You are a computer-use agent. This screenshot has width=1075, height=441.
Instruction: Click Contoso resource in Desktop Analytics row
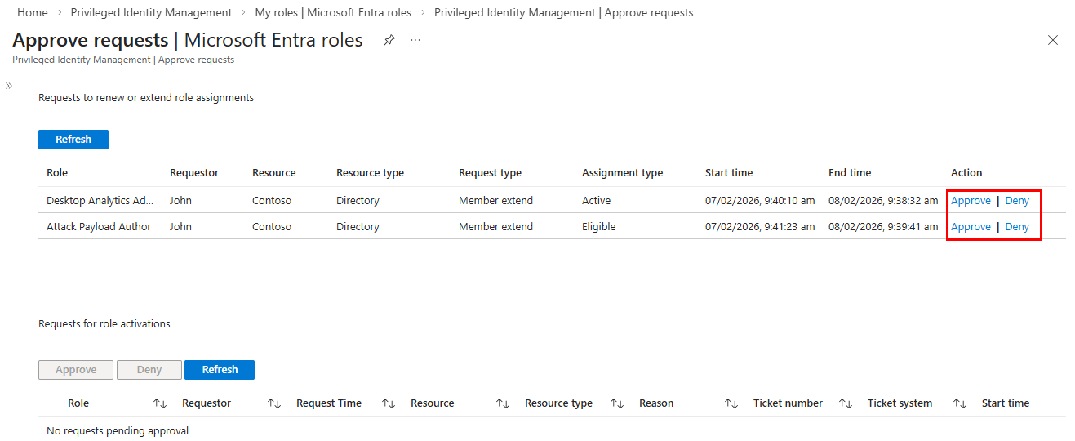coord(272,201)
